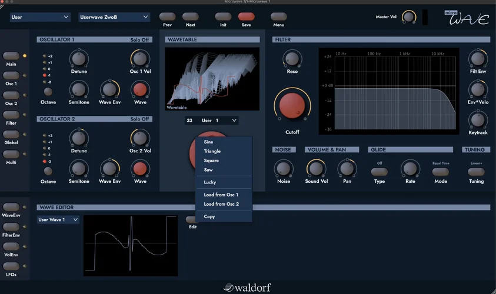496x294 pixels.
Task: Open the User bank dropdown
Action: [40, 17]
